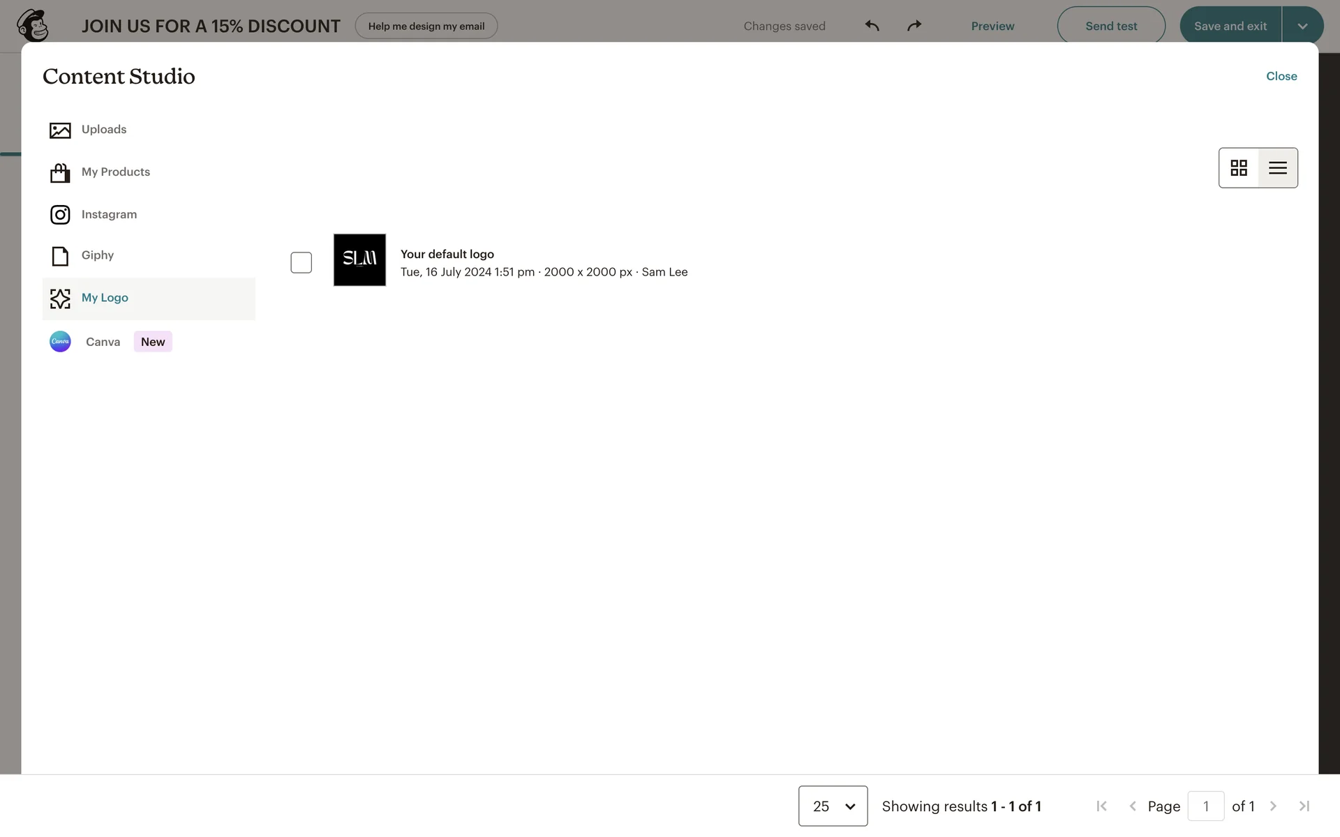The width and height of the screenshot is (1340, 837).
Task: Expand the Save and exit dropdown arrow
Action: pos(1302,26)
